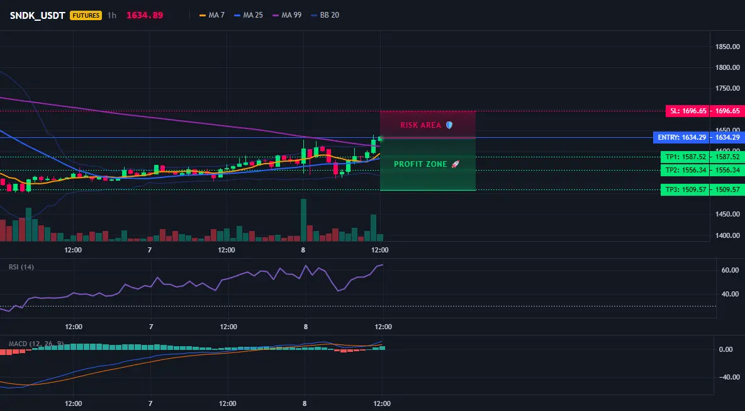Click the SL: 1696.65 stop loss label
Viewport: 745px width, 411px height.
tap(688, 111)
